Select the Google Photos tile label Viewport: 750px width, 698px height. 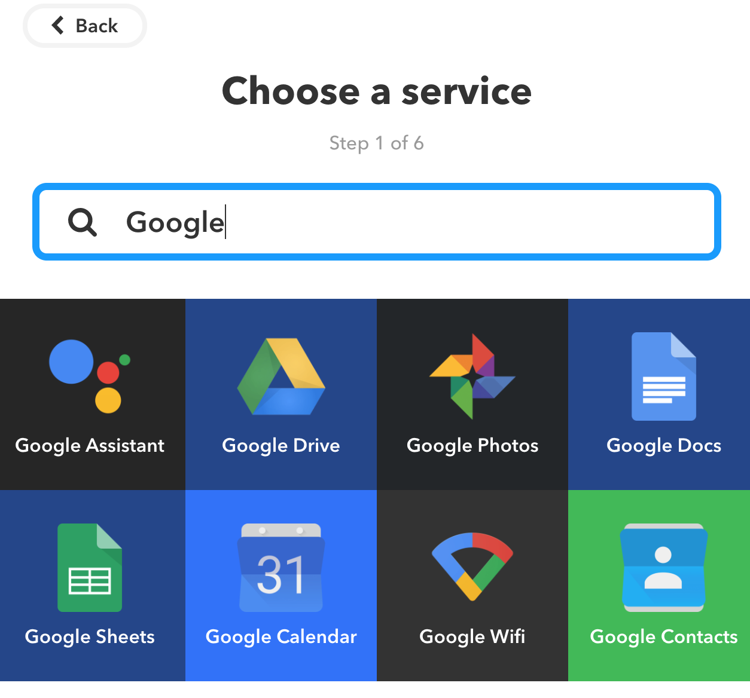click(472, 446)
